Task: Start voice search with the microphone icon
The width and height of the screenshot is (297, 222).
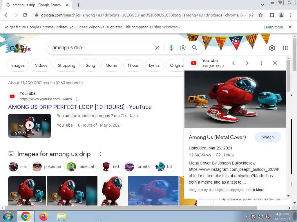Action: point(171,48)
